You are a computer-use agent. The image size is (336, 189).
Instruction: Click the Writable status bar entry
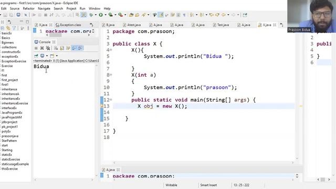pos(171,185)
